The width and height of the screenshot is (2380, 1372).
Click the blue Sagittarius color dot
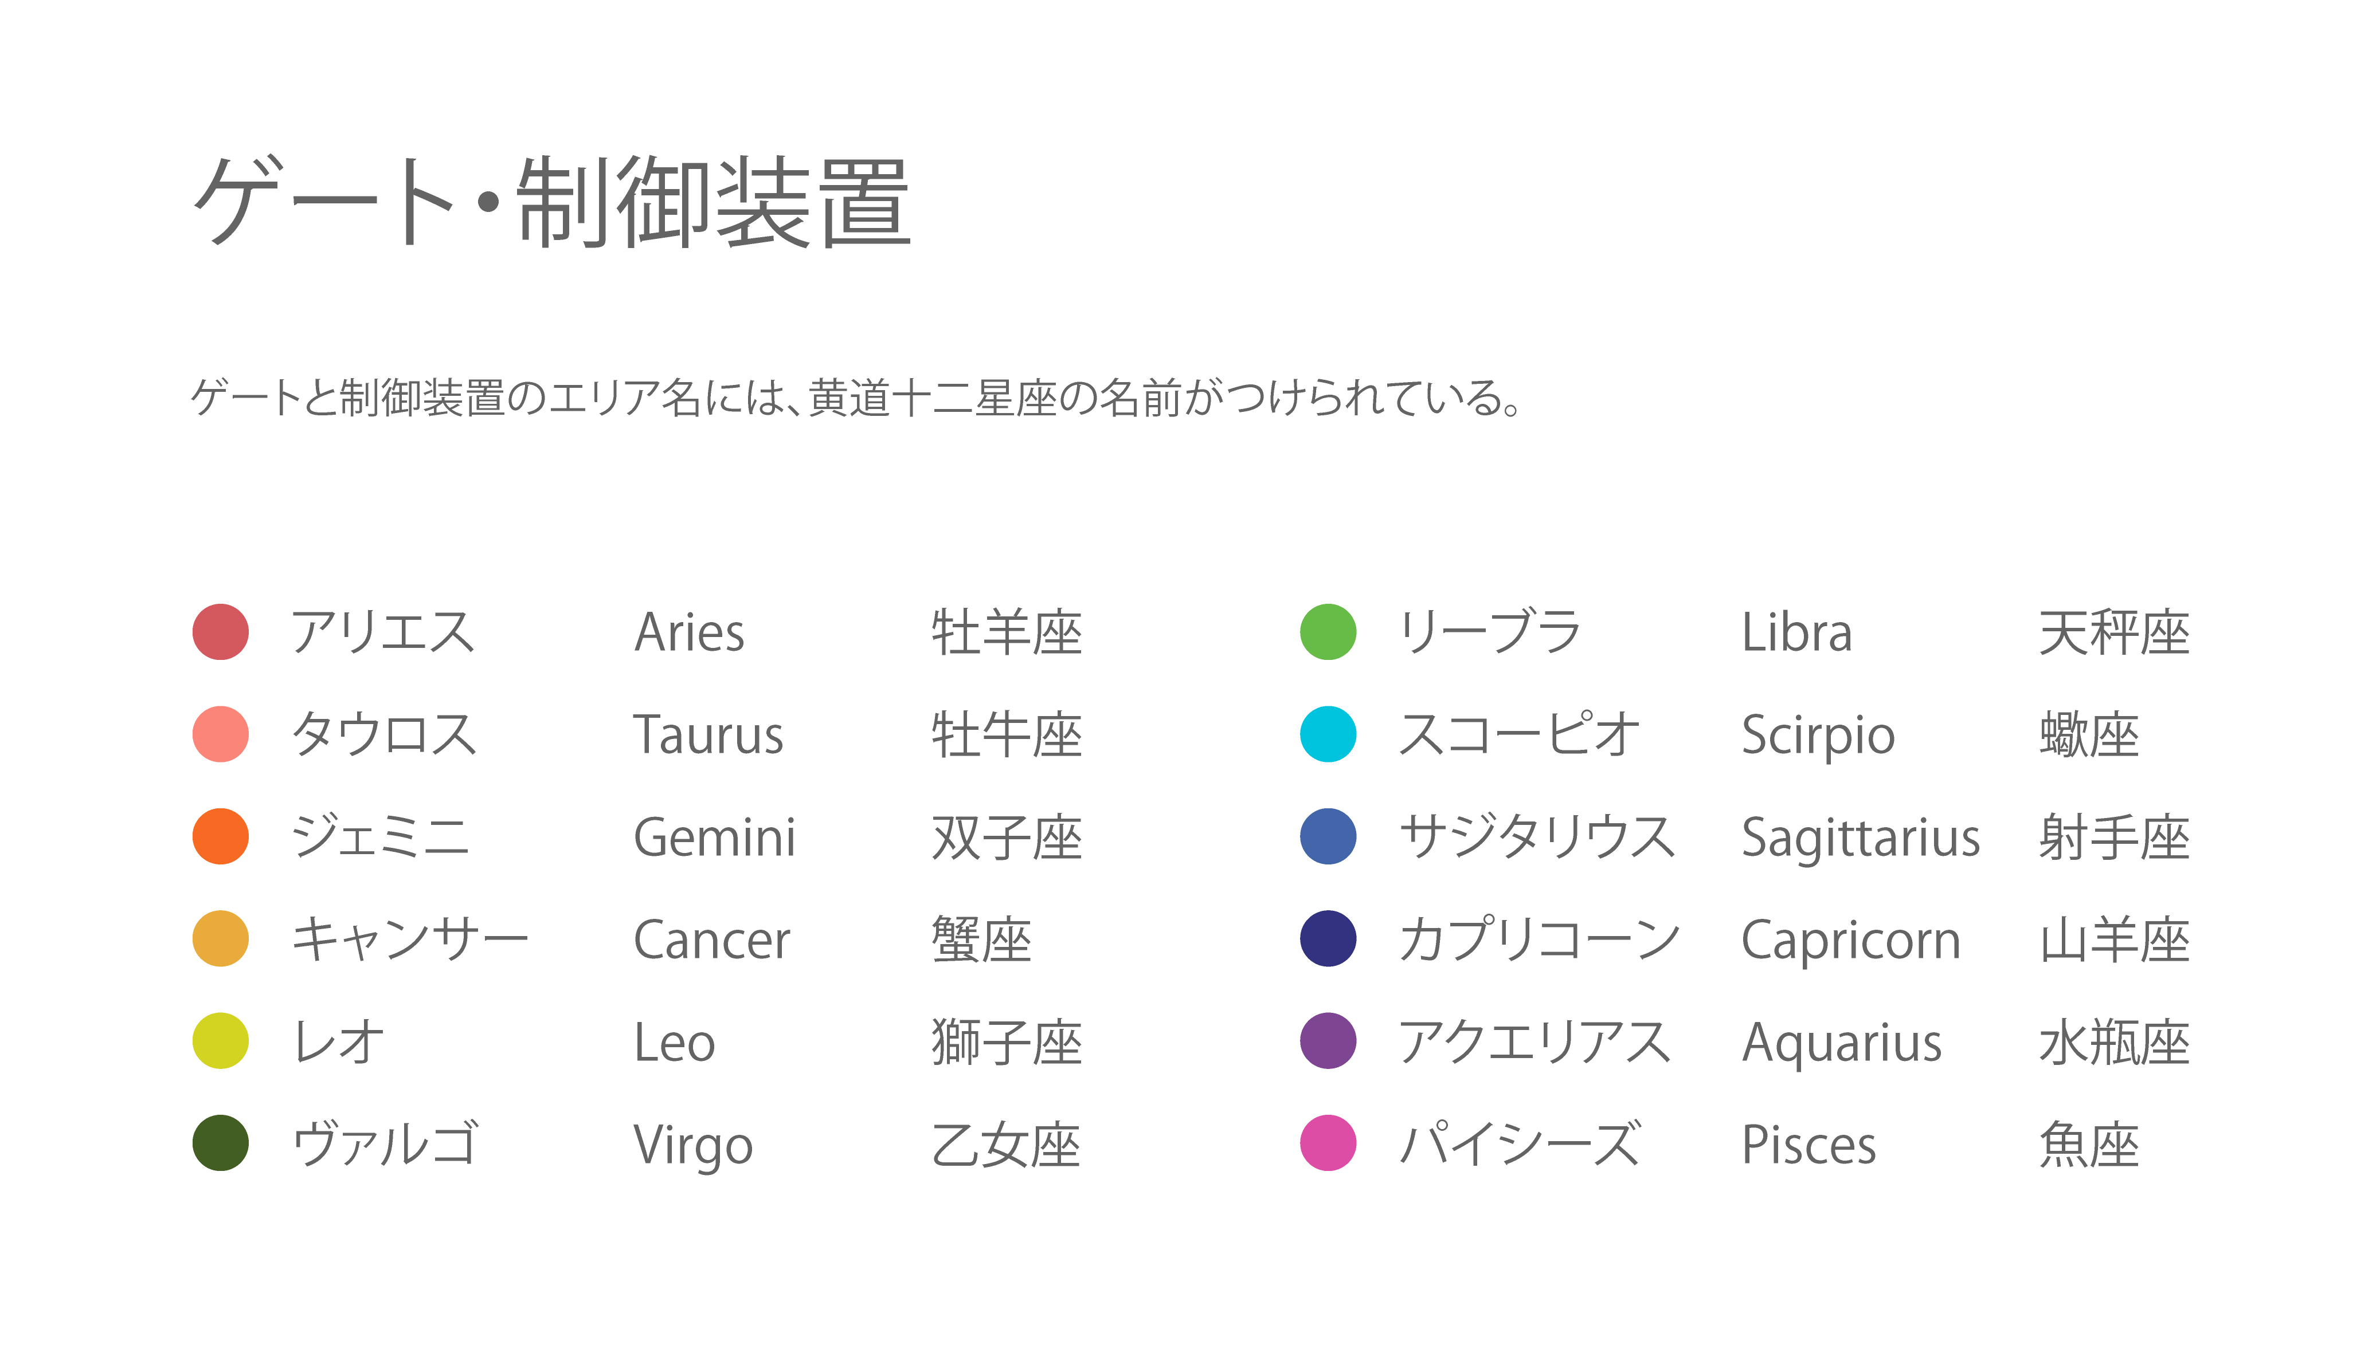coord(1328,836)
